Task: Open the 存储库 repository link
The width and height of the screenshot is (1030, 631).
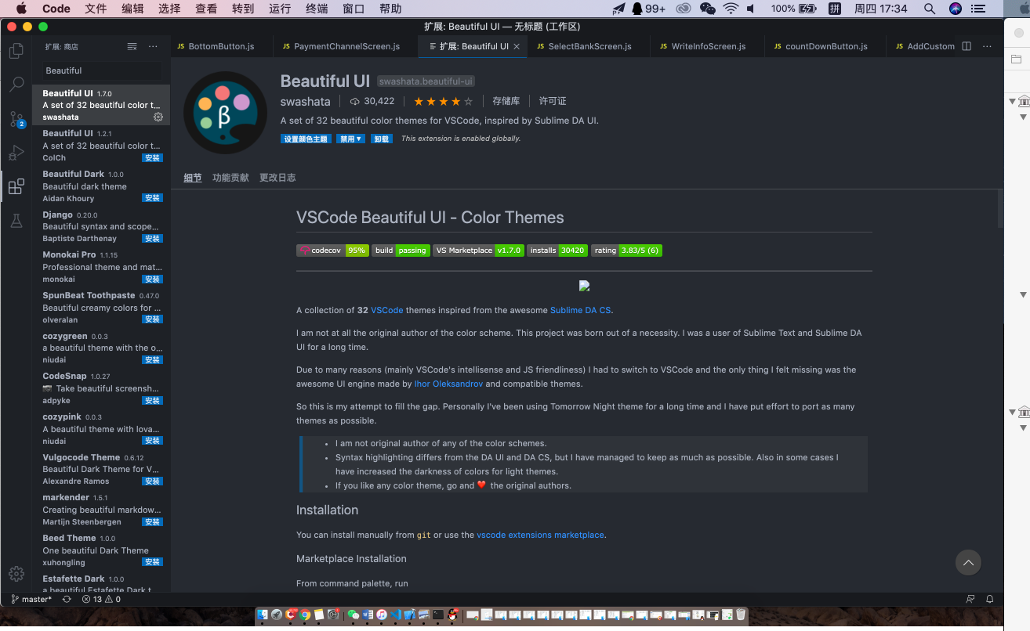Action: 506,101
